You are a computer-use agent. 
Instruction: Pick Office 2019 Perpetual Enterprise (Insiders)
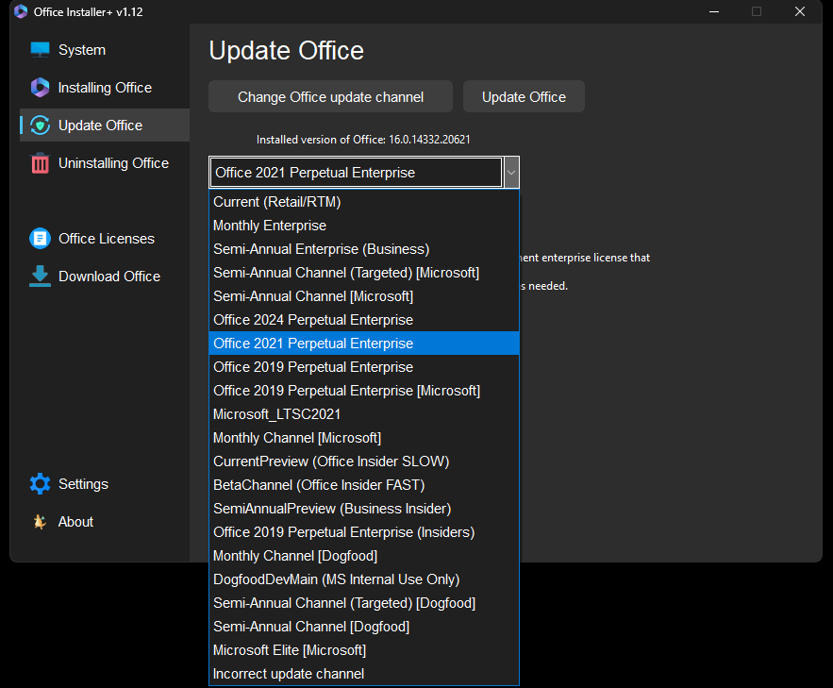pyautogui.click(x=364, y=531)
